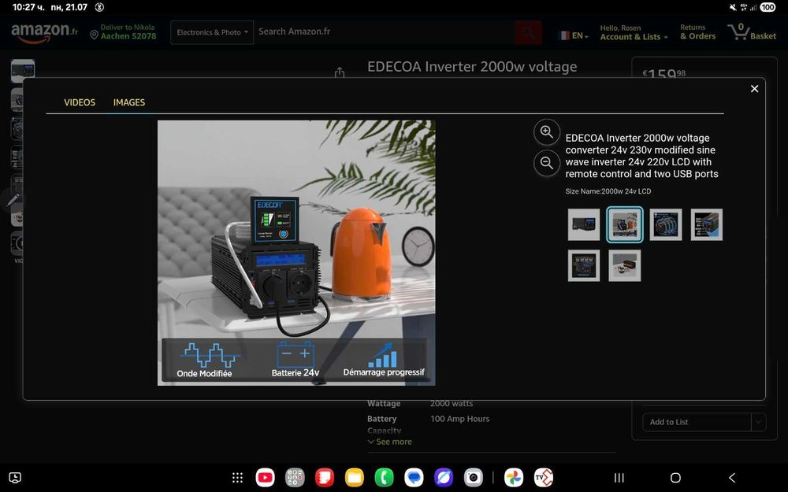The image size is (788, 492).
Task: Open the Amazon.fr home logo
Action: (44, 32)
